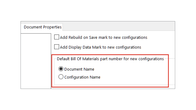Click blank area right of Configuration Name option
This screenshot has height=110, width=196.
(134, 77)
